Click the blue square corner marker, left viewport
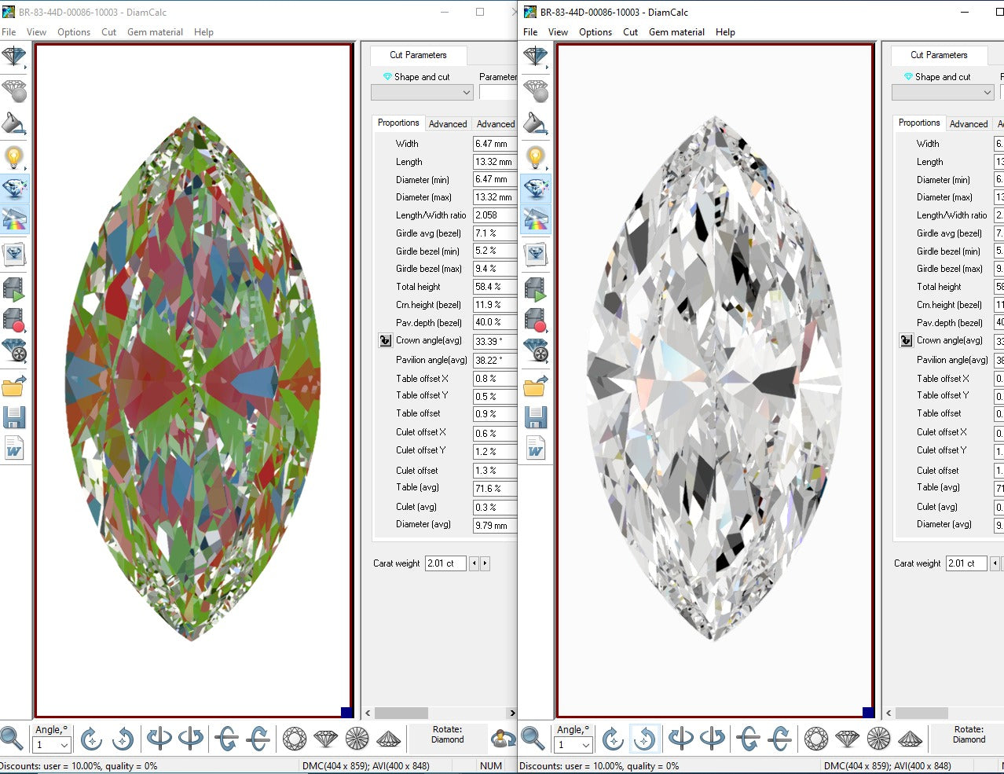Viewport: 1004px width, 774px height. point(346,712)
